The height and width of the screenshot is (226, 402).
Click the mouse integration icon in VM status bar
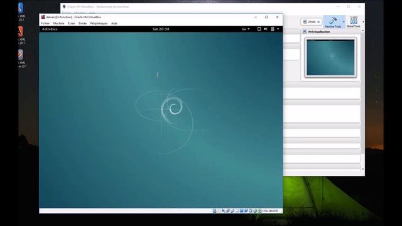pyautogui.click(x=255, y=211)
